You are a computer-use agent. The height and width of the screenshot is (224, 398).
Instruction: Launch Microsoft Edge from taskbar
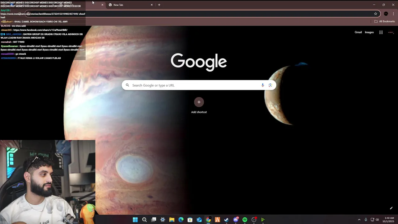(x=181, y=220)
